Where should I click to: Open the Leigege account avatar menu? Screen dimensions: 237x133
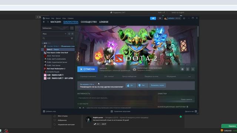pyautogui.click(x=172, y=18)
